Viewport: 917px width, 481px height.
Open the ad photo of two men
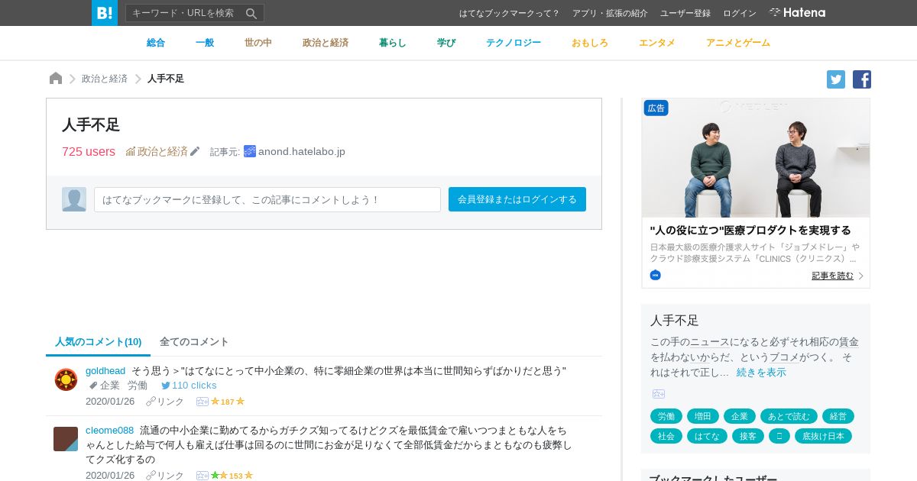tap(756, 158)
